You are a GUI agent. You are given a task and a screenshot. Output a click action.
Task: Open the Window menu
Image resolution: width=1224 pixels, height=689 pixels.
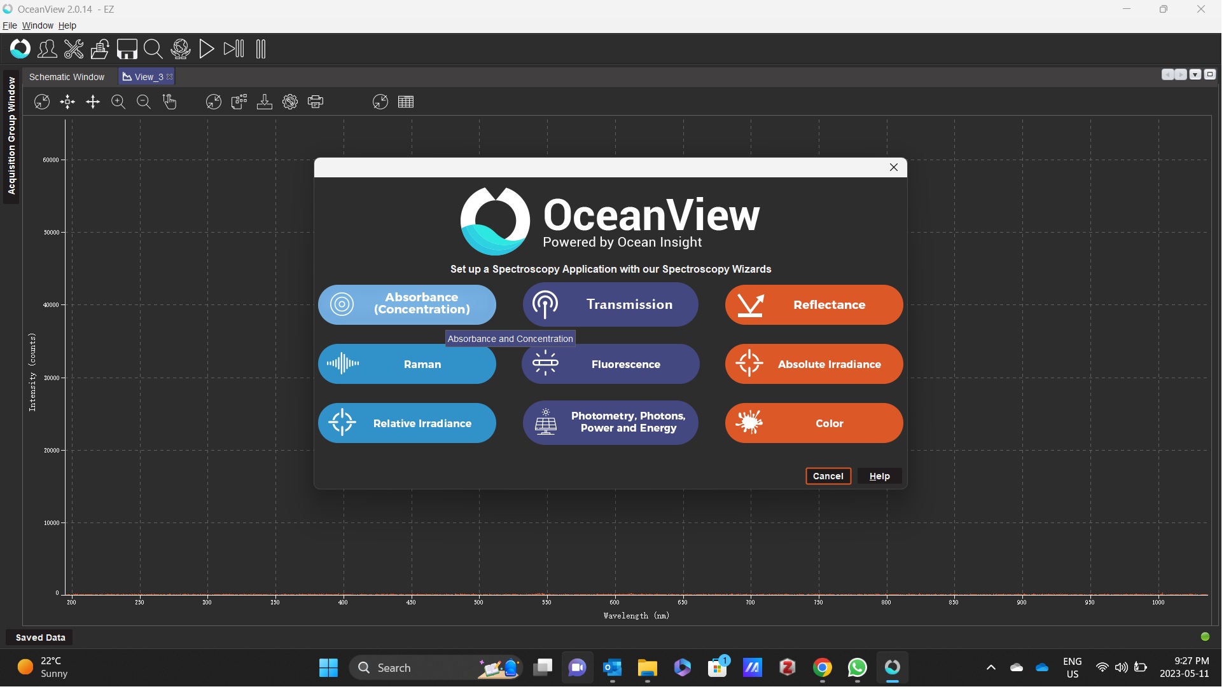click(x=38, y=25)
